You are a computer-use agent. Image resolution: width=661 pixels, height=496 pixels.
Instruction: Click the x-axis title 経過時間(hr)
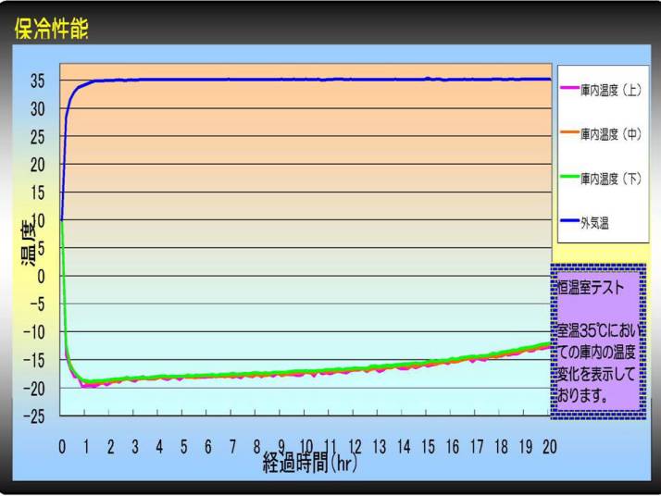tap(310, 463)
